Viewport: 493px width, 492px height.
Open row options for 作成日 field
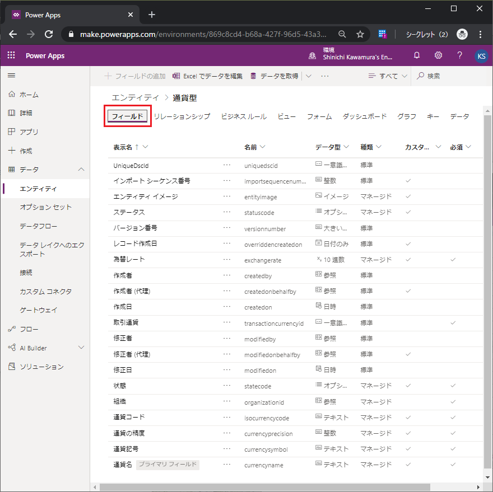coord(227,307)
